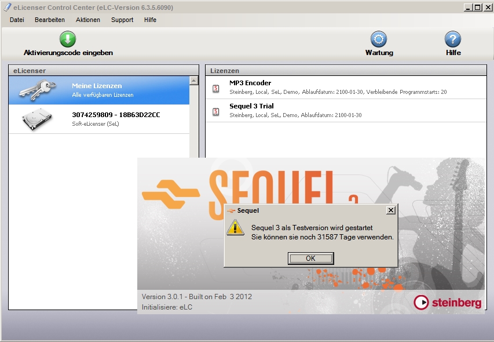Click the steinberg logo on splash screen

point(447,303)
